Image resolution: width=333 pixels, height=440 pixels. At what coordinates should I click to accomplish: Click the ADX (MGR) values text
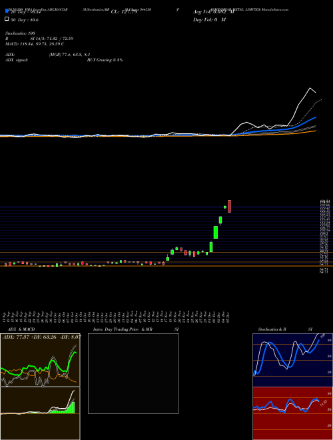69,55
